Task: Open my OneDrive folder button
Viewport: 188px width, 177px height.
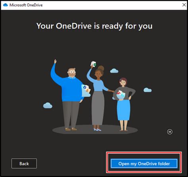Action: pos(144,164)
